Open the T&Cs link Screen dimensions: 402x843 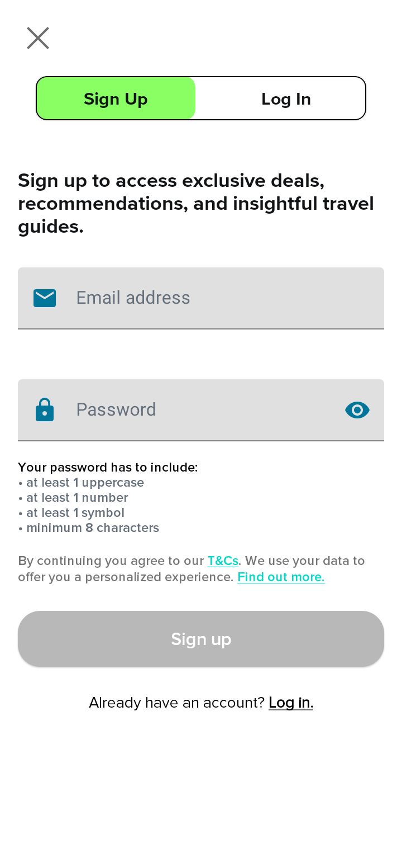coord(223,561)
